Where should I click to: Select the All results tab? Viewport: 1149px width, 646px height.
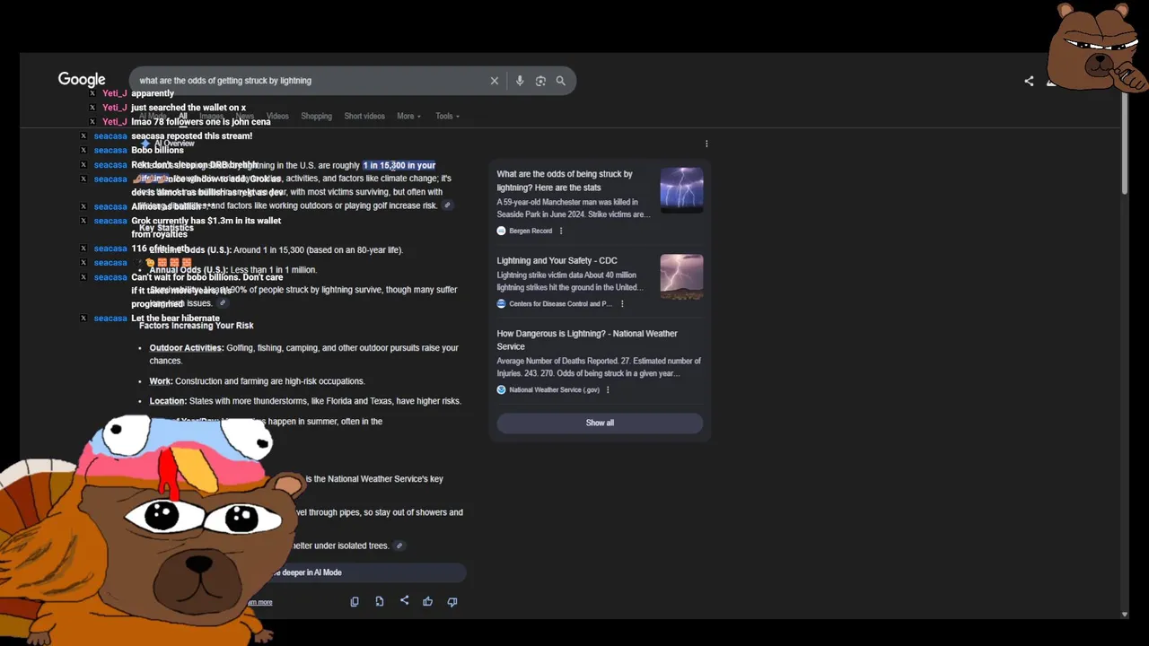[182, 116]
